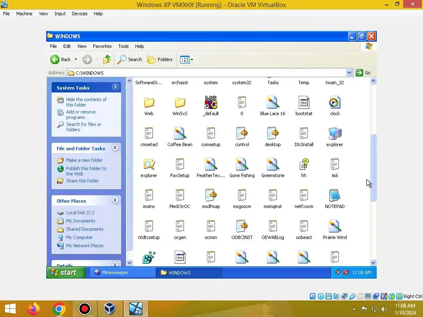Select the control settings file icon
Image resolution: width=423 pixels, height=317 pixels.
tap(242, 133)
